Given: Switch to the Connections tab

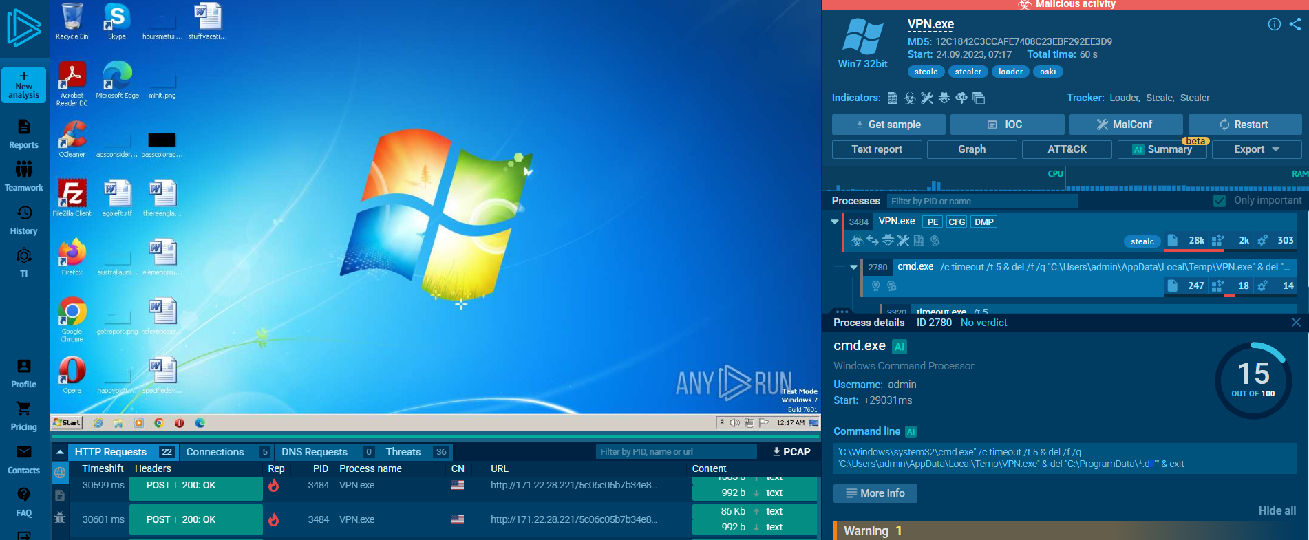Looking at the screenshot, I should point(226,452).
